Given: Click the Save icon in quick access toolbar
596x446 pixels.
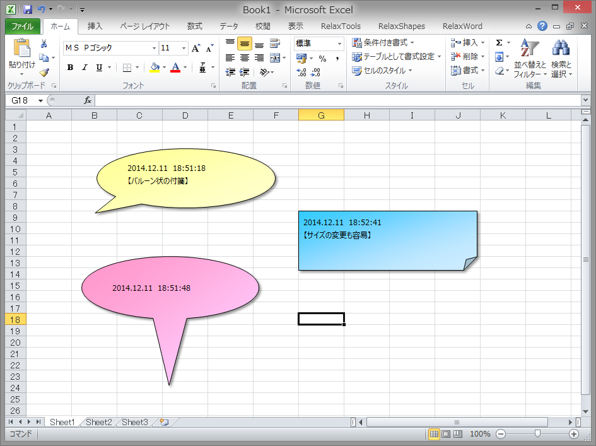Looking at the screenshot, I should [27, 9].
